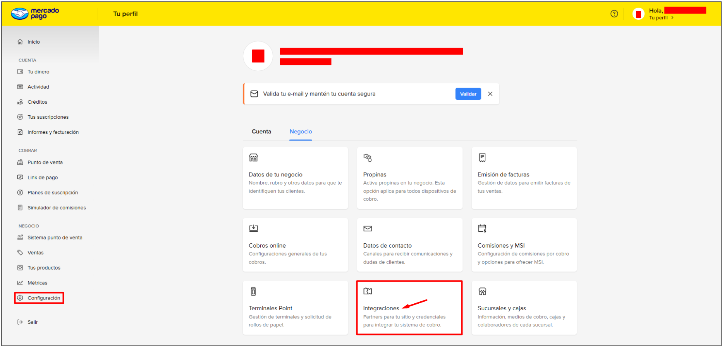
Task: Click the Emisión de facturas receipt icon
Action: pyautogui.click(x=482, y=157)
